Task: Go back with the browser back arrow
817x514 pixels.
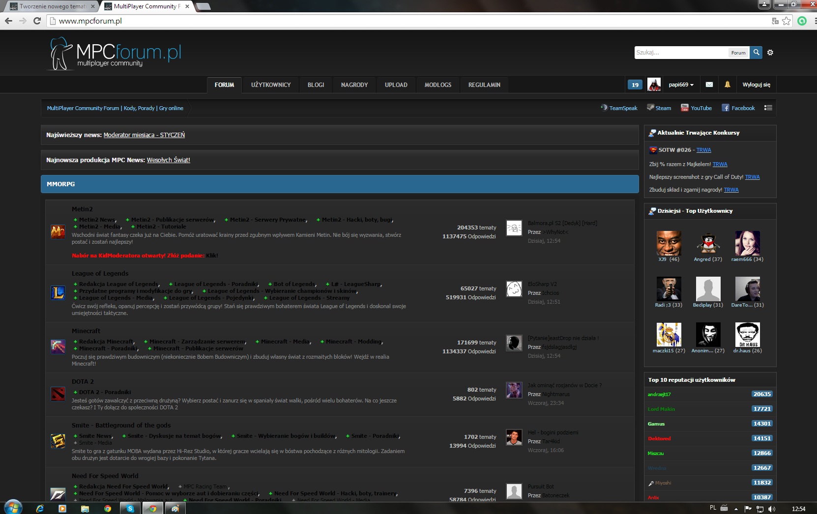Action: pos(8,21)
